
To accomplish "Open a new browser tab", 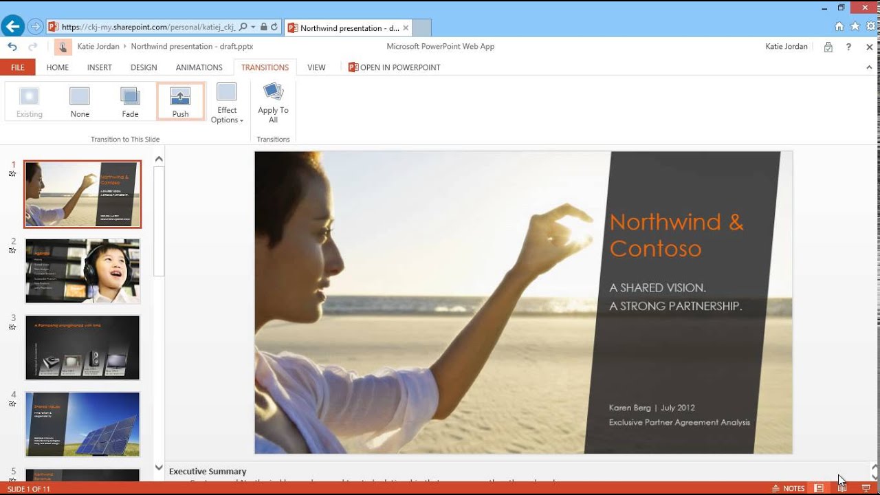I will pyautogui.click(x=422, y=28).
